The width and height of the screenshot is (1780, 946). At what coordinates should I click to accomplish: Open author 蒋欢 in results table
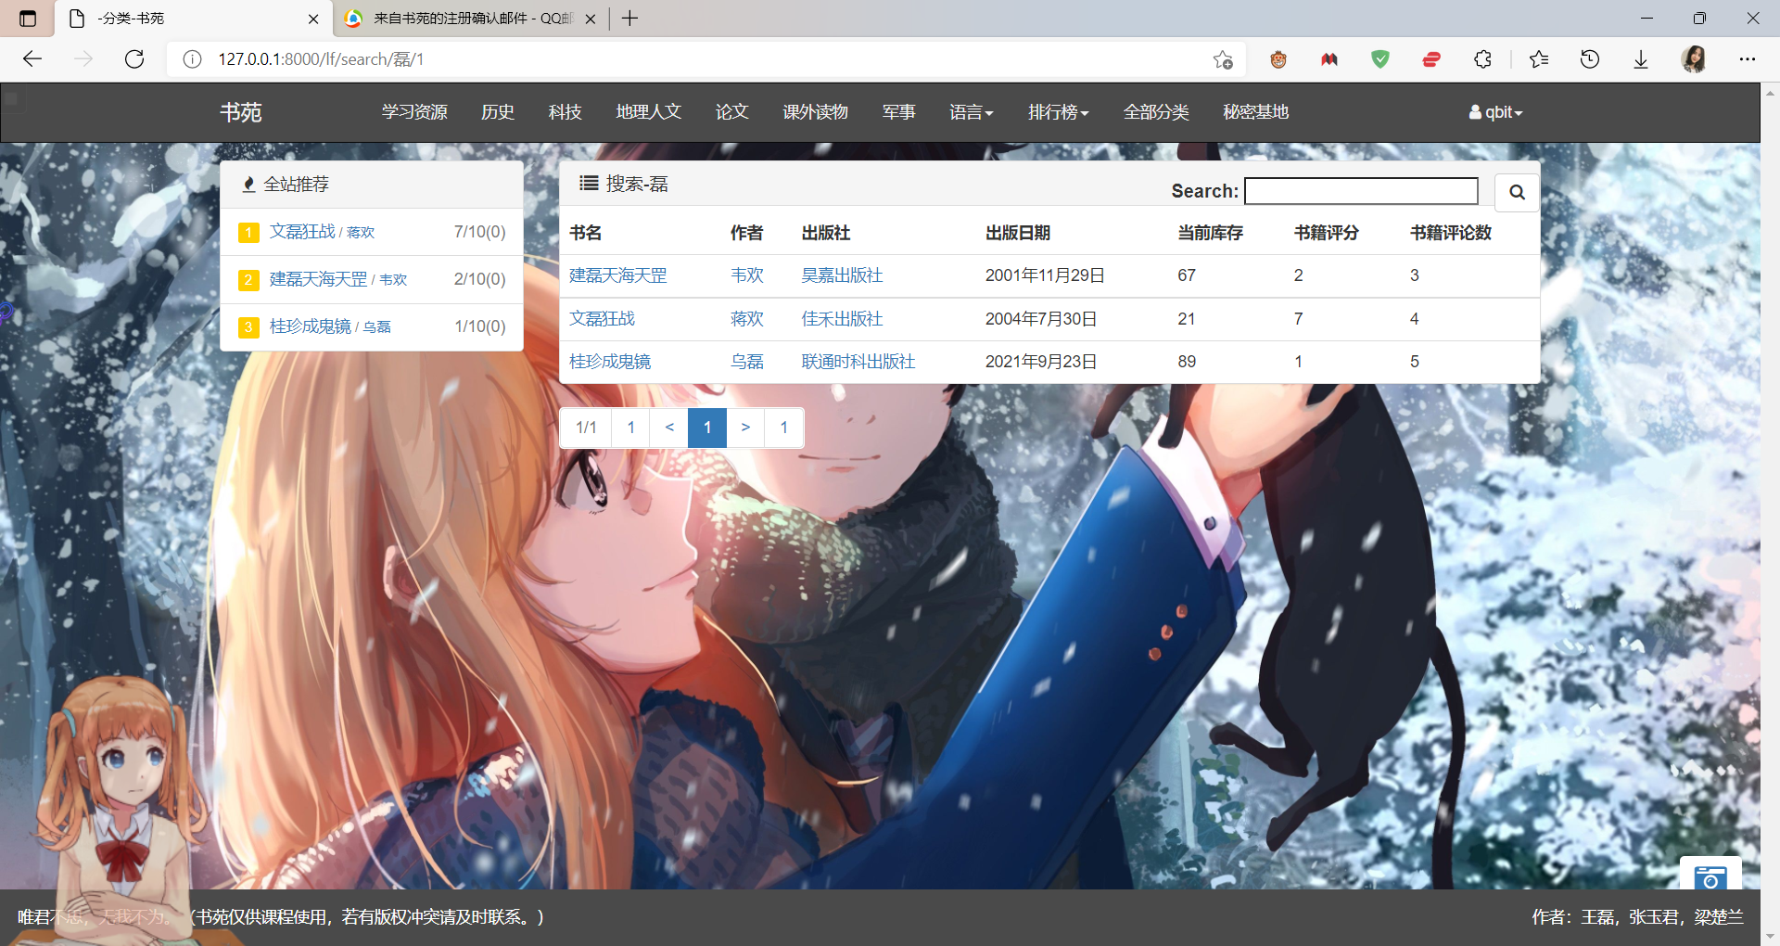(x=747, y=319)
